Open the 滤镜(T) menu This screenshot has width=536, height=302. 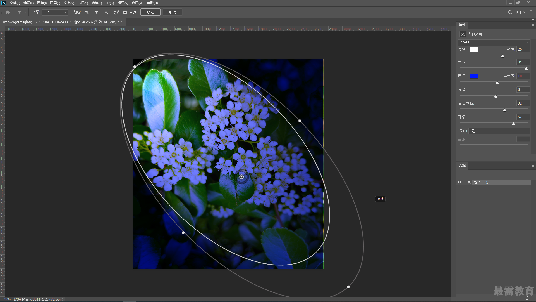click(97, 3)
